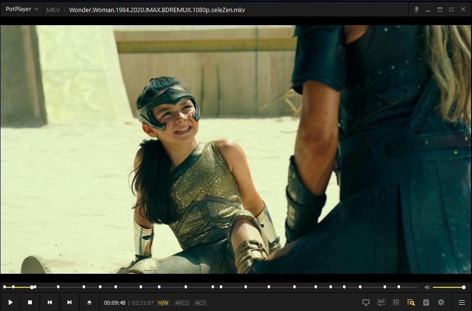
Task: Stop the video playback
Action: pos(30,302)
